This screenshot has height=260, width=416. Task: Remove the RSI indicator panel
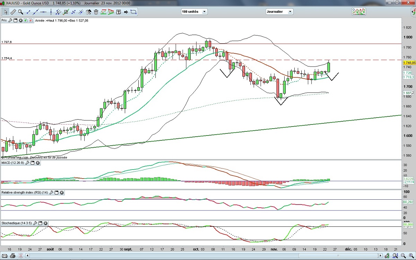click(61, 192)
